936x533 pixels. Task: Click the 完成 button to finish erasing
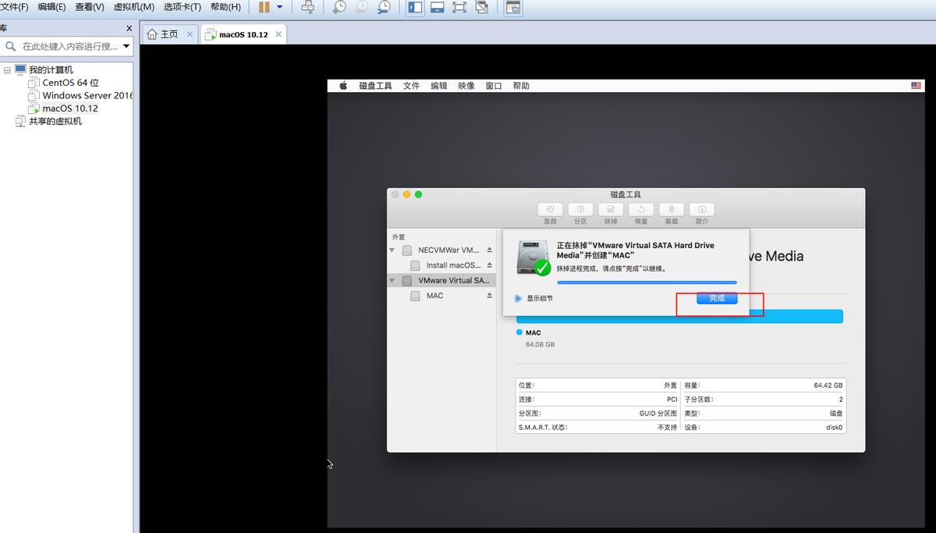(x=715, y=298)
